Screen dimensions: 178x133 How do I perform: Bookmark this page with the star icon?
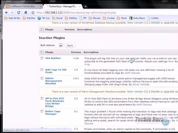[33, 13]
